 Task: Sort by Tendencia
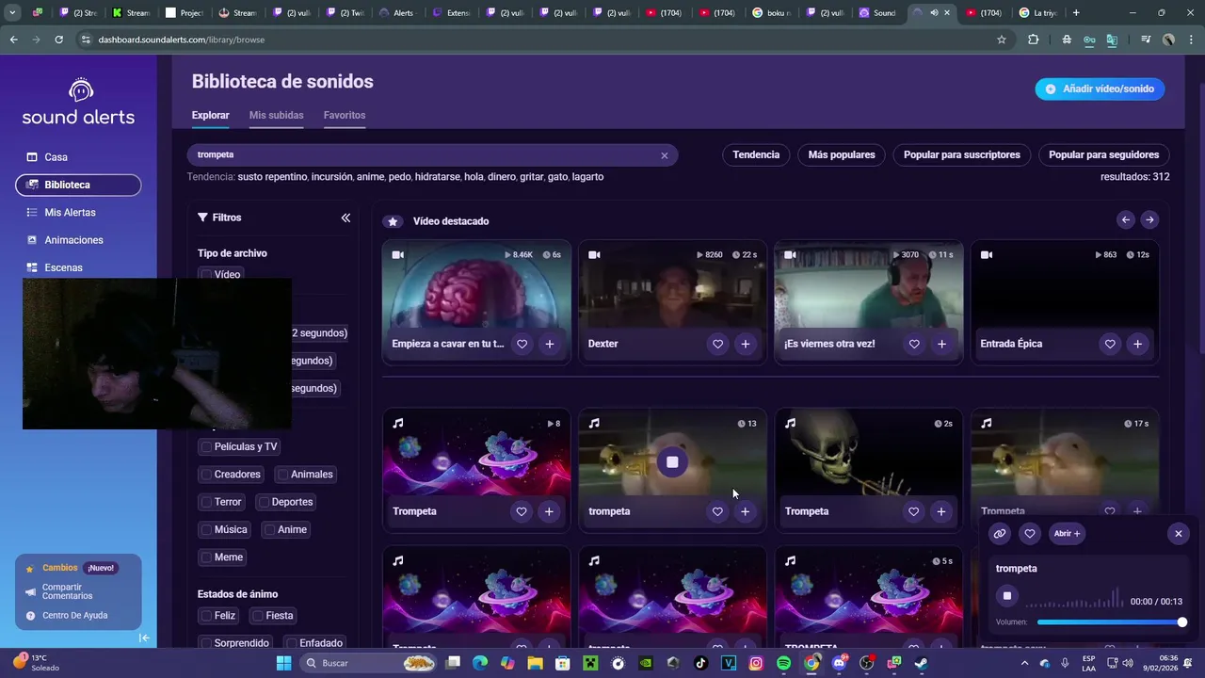coord(756,154)
